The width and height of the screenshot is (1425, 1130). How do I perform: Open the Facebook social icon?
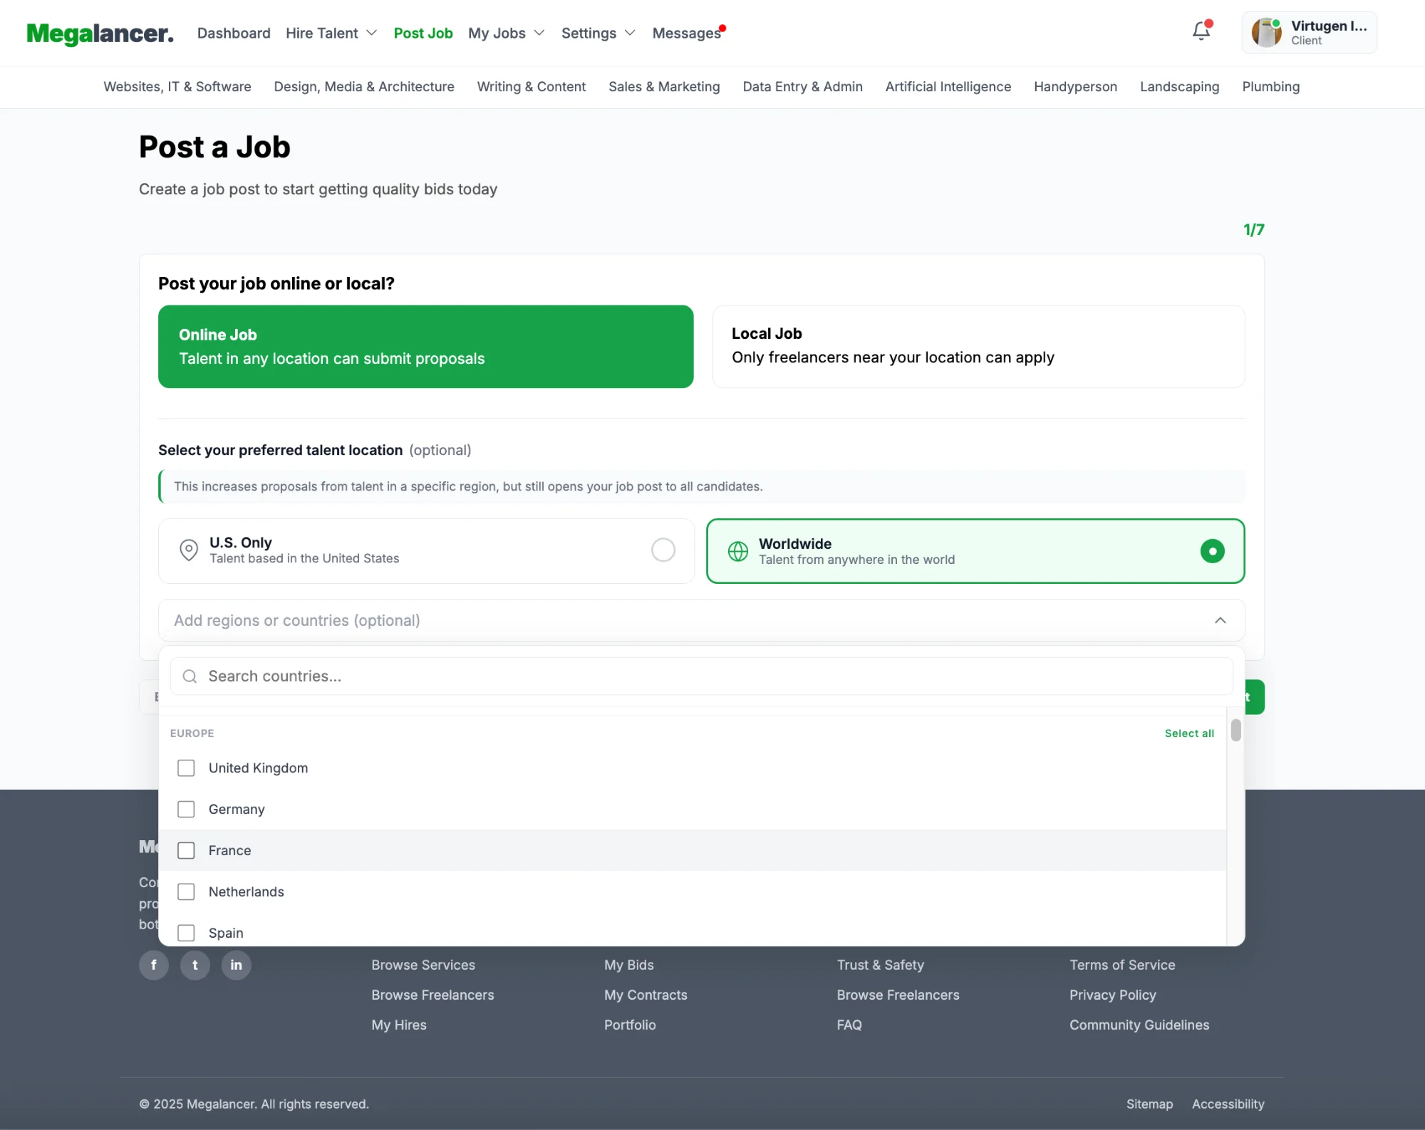154,965
